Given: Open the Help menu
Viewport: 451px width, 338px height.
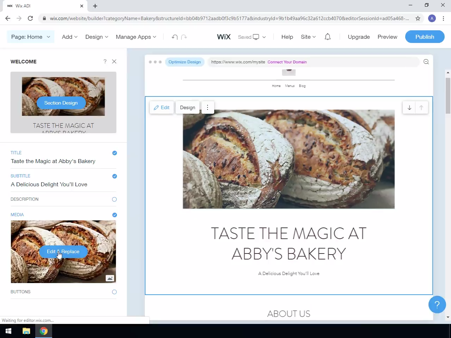Looking at the screenshot, I should click(287, 37).
